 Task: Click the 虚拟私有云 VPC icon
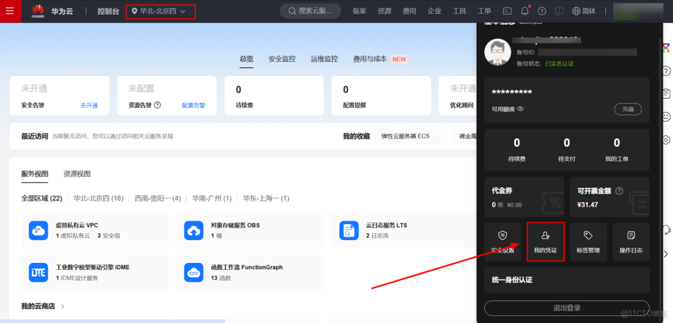(x=38, y=230)
